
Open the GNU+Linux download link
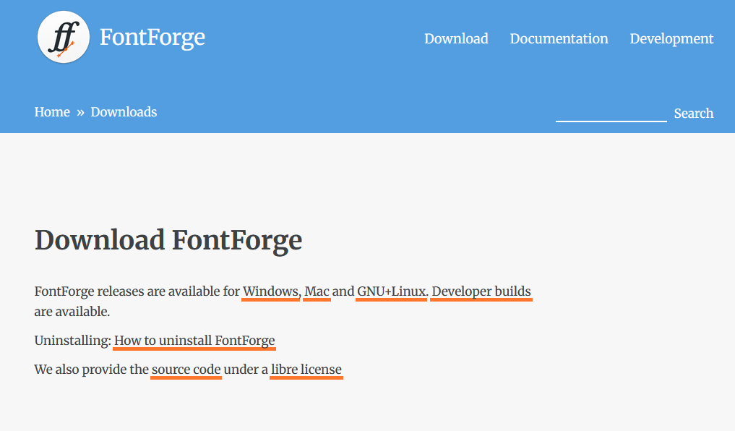click(x=390, y=291)
